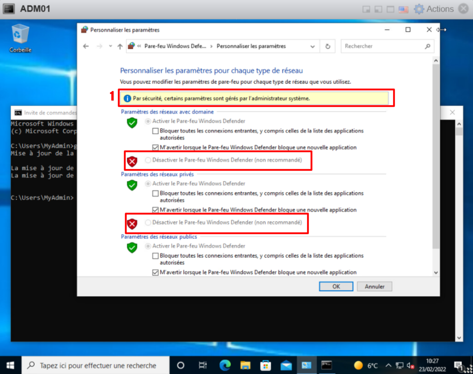Screen dimensions: 473x374
Task: Check block all incoming connections under public networks
Action: 156,256
